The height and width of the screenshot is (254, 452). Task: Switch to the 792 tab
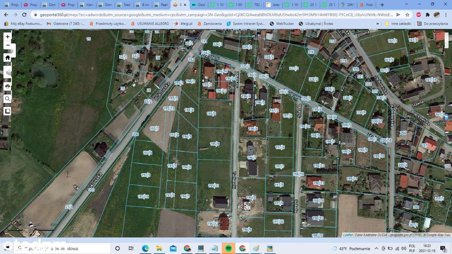click(254, 5)
